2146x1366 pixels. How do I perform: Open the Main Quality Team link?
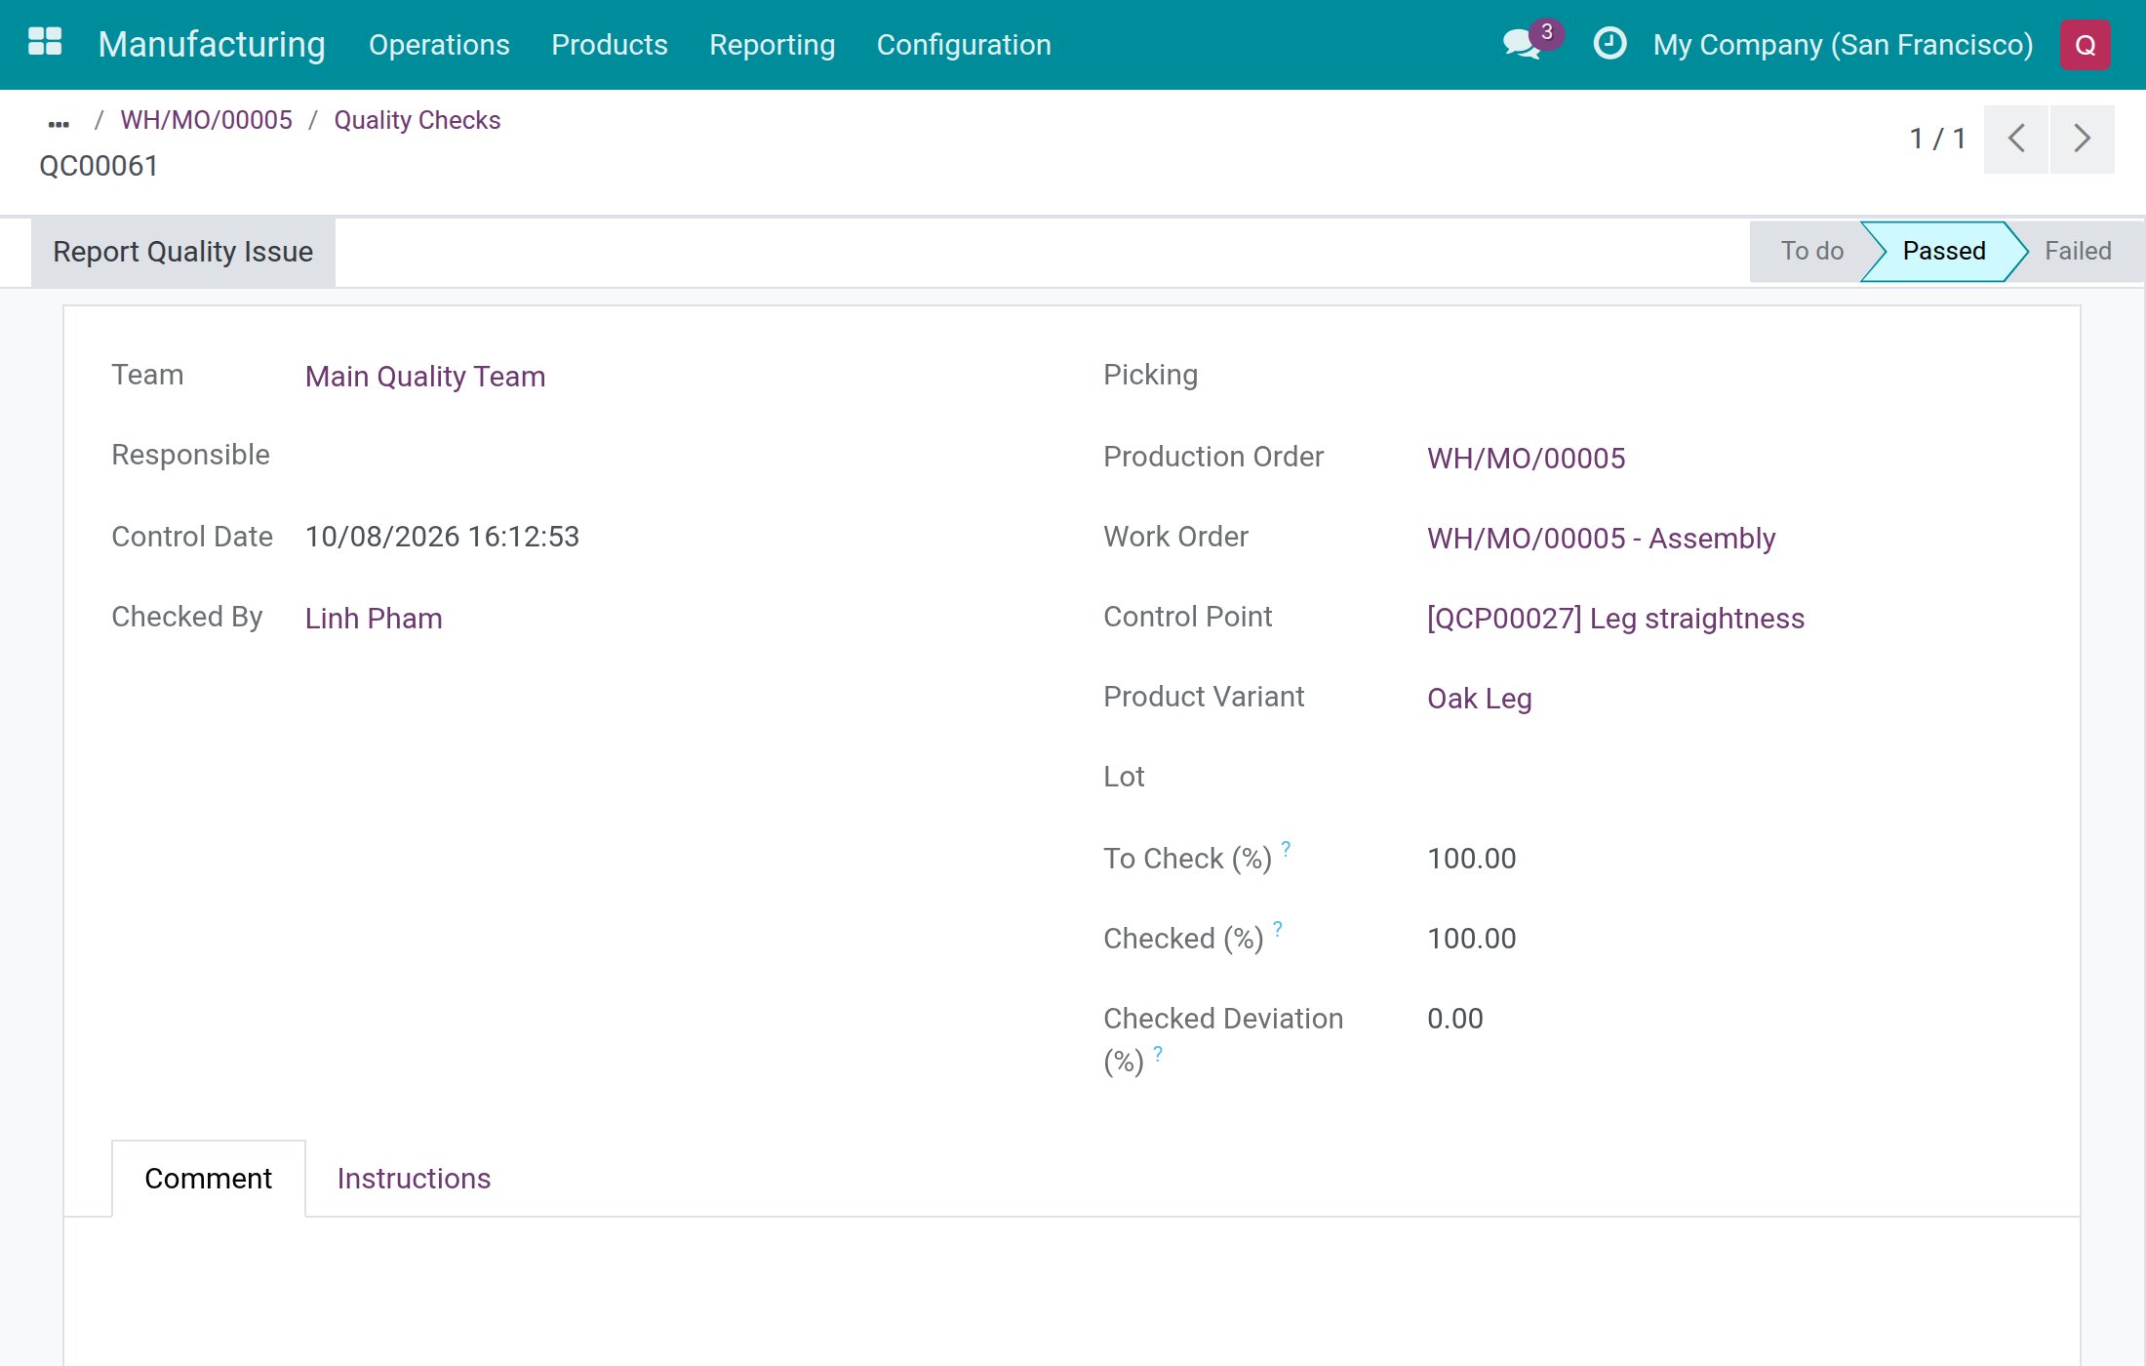(424, 377)
